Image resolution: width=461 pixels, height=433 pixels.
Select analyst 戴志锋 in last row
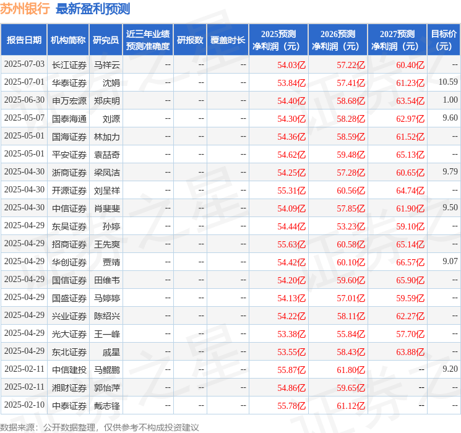click(x=106, y=406)
